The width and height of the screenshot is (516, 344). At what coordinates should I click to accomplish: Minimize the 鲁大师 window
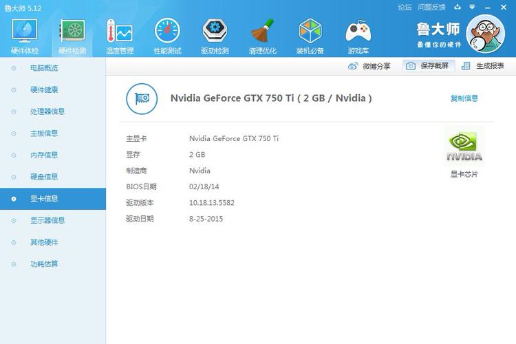[x=487, y=7]
